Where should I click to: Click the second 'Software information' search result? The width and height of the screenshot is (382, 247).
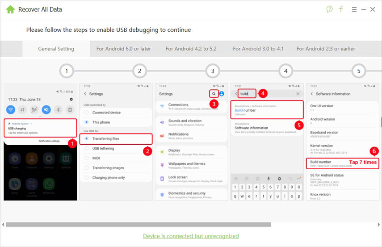(267, 128)
